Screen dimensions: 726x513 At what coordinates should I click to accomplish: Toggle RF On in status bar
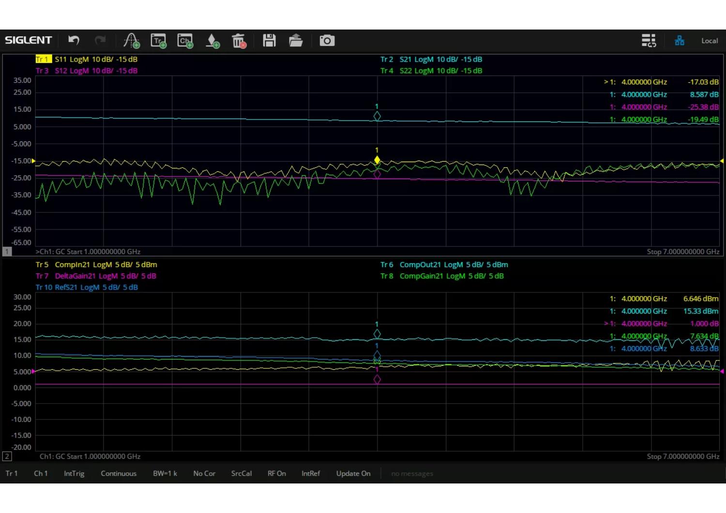pos(276,473)
